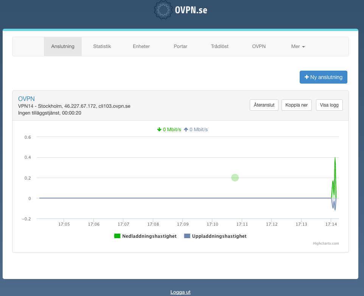Click the 17:05 time axis label
The image size is (364, 296).
coord(64,224)
